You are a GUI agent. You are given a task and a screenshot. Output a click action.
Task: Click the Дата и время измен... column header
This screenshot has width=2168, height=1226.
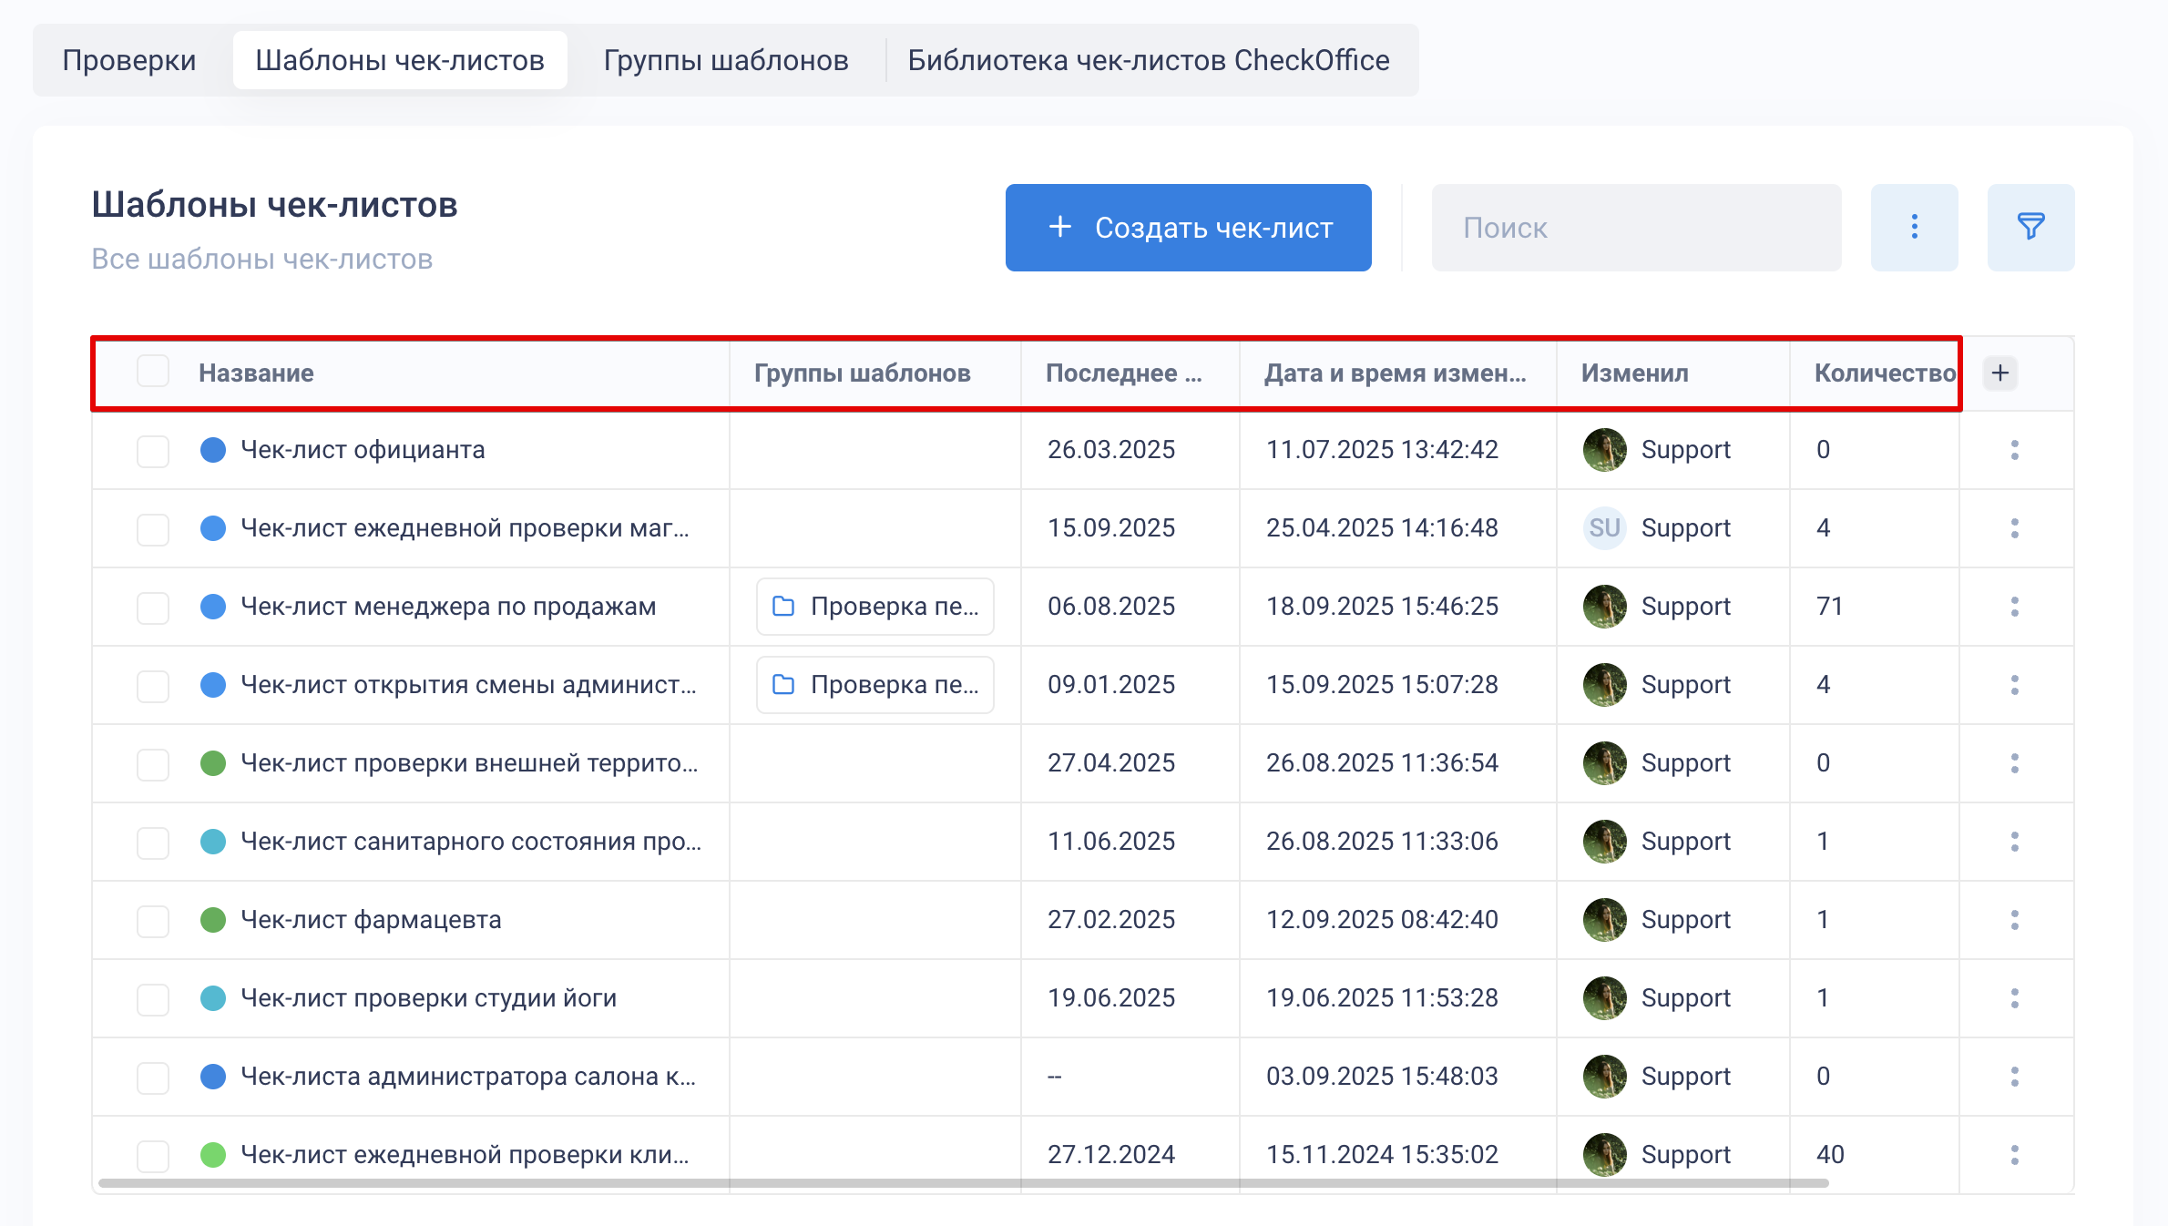pyautogui.click(x=1395, y=373)
